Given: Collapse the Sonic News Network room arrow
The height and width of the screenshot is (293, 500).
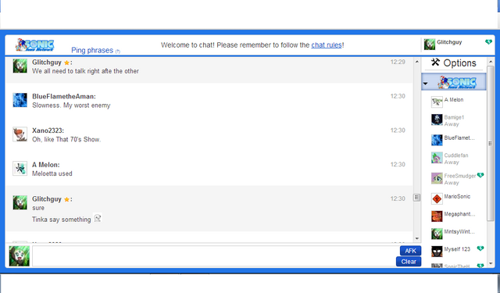Looking at the screenshot, I should point(425,84).
